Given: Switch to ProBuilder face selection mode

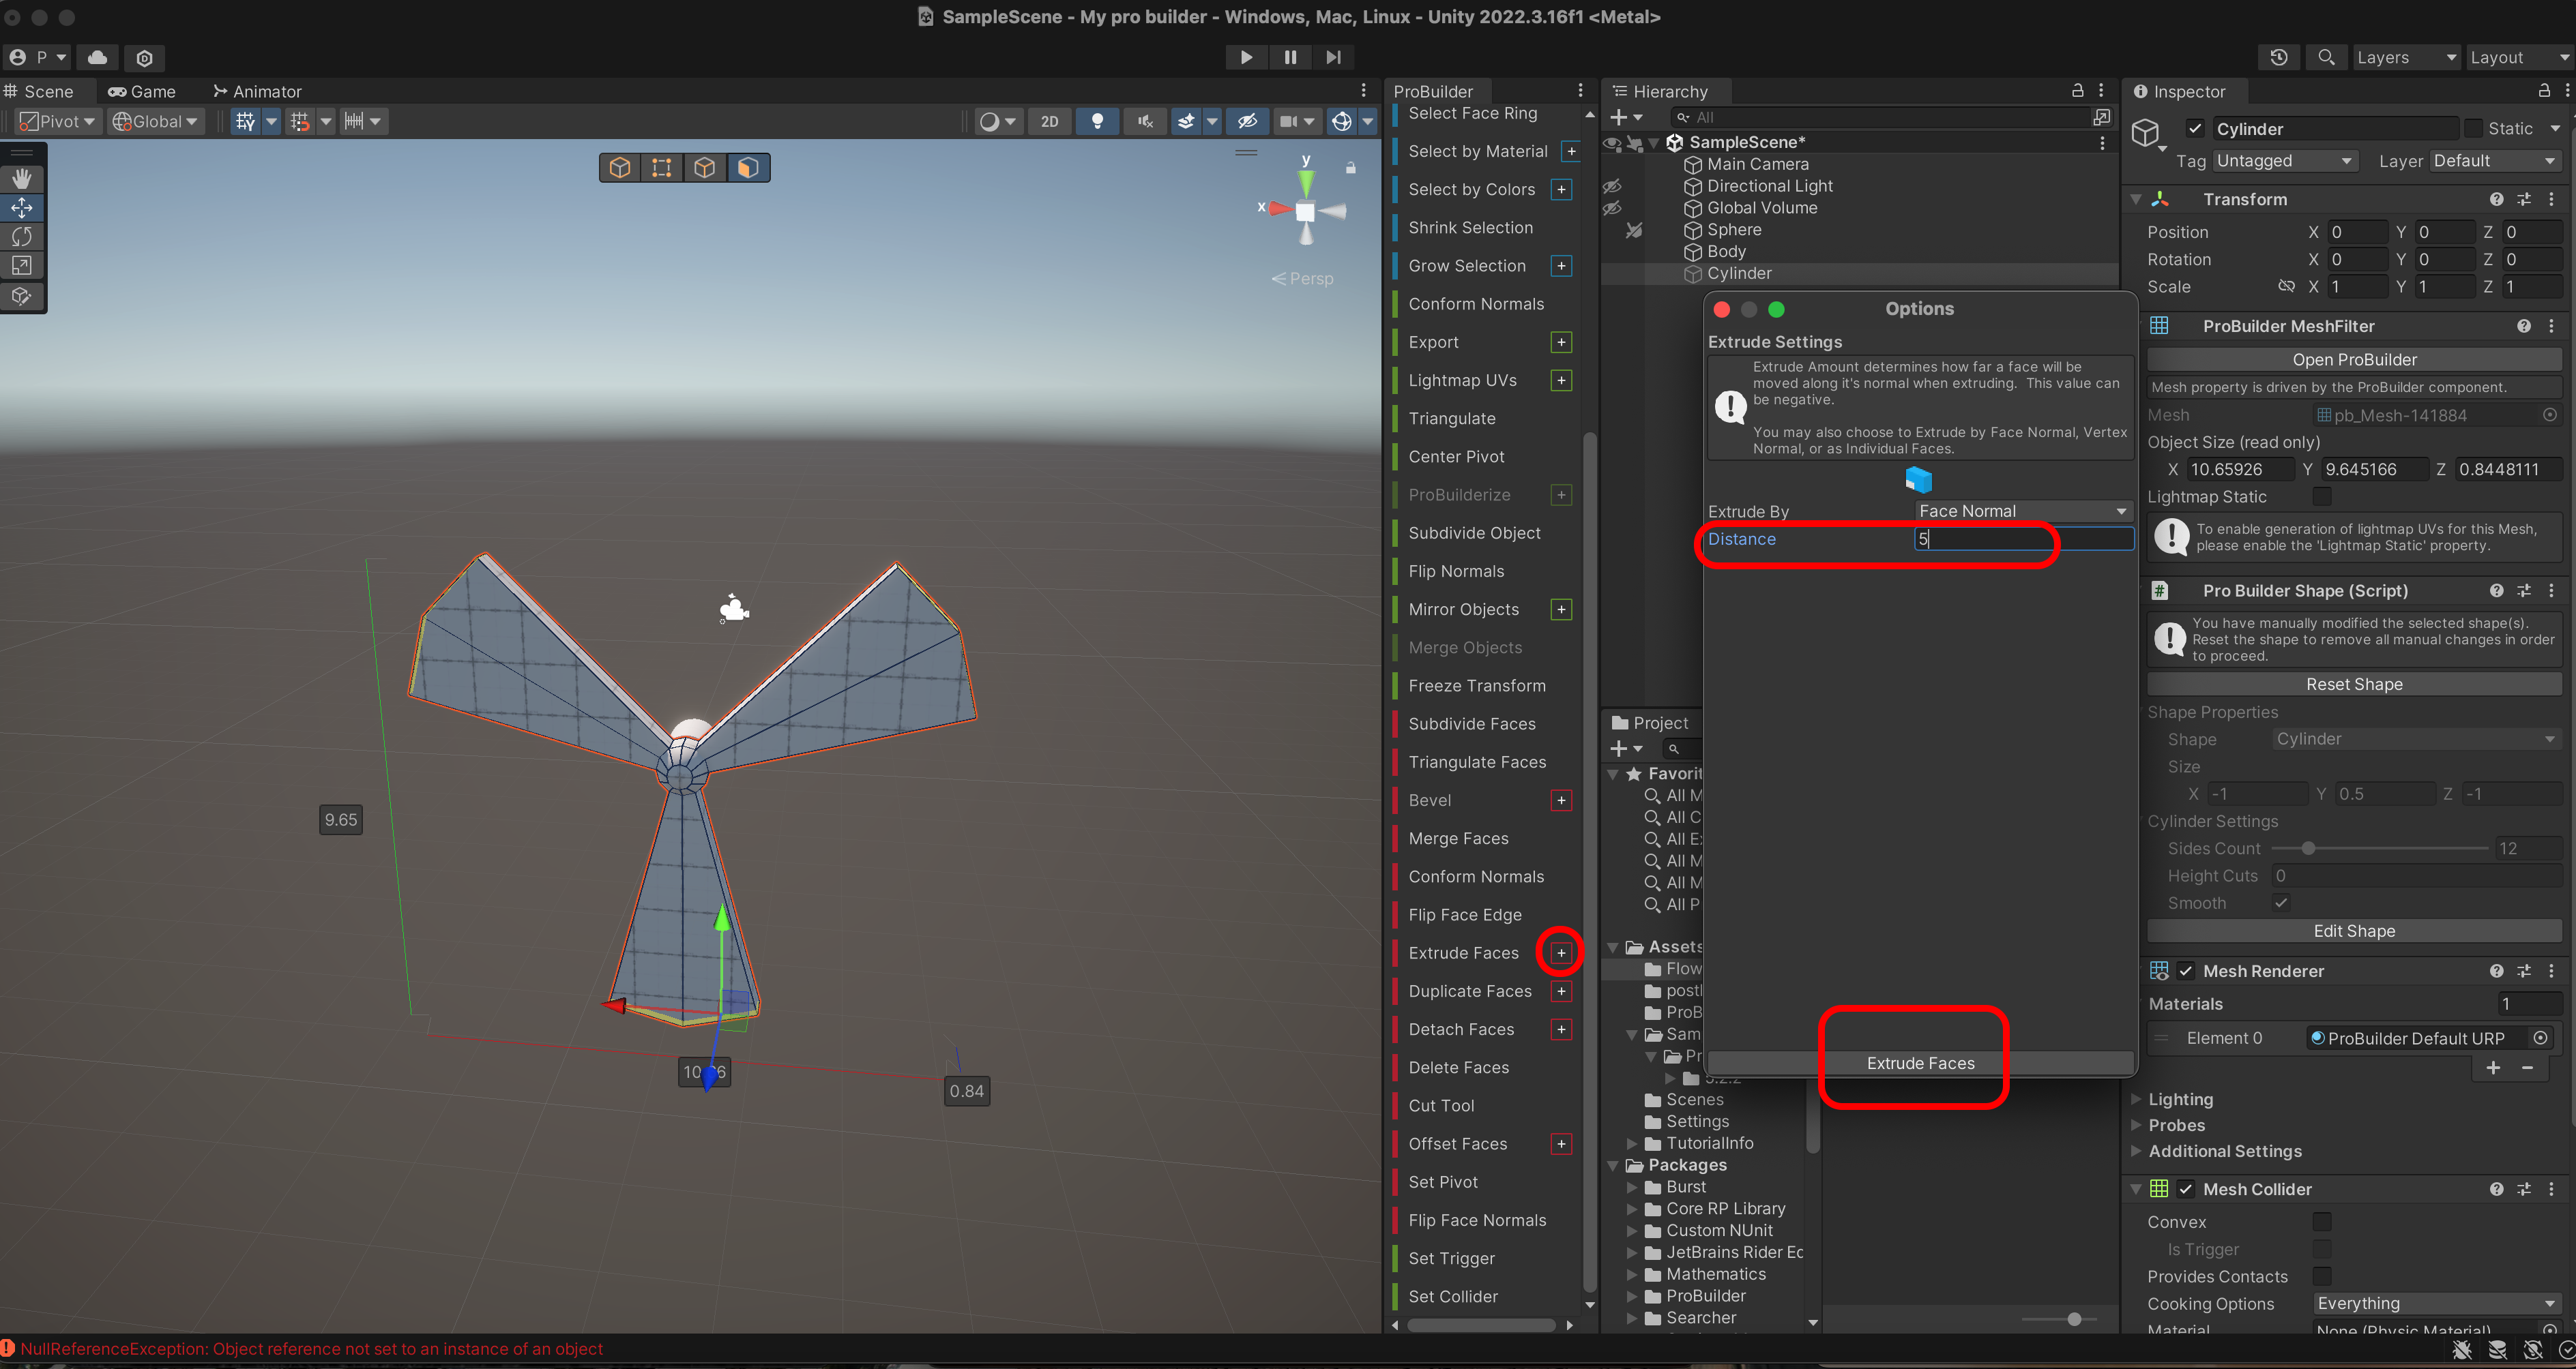Looking at the screenshot, I should pos(747,168).
